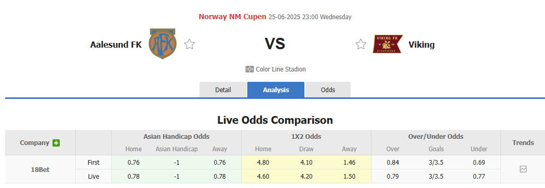Click the Aalesund FK team name
The height and width of the screenshot is (188, 545).
coord(116,45)
